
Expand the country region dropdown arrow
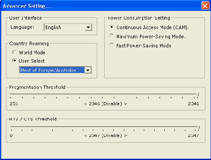click(x=88, y=70)
